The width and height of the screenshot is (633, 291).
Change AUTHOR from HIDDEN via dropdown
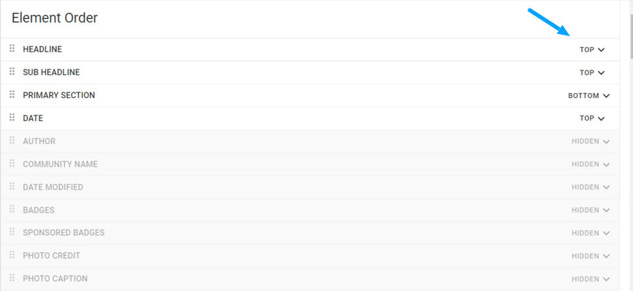click(590, 141)
